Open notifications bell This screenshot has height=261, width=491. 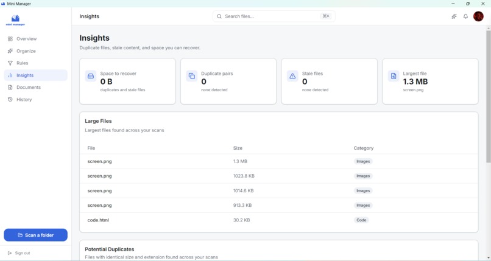coord(465,16)
